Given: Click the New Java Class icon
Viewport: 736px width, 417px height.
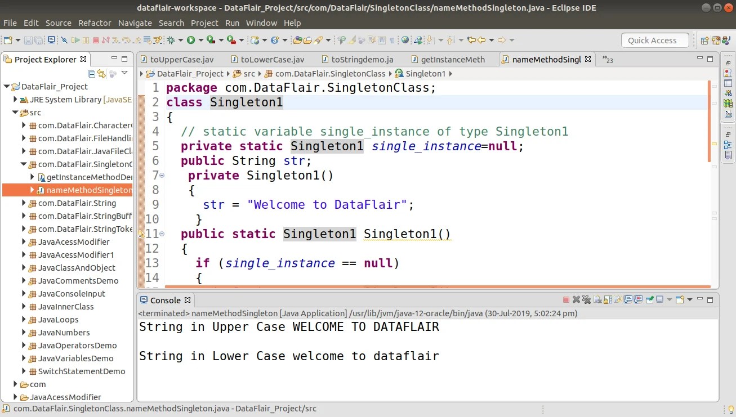Looking at the screenshot, I should [275, 40].
